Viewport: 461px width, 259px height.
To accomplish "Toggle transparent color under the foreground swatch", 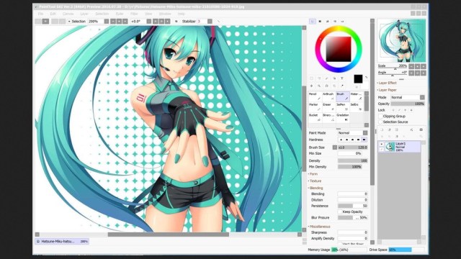I will coord(357,87).
